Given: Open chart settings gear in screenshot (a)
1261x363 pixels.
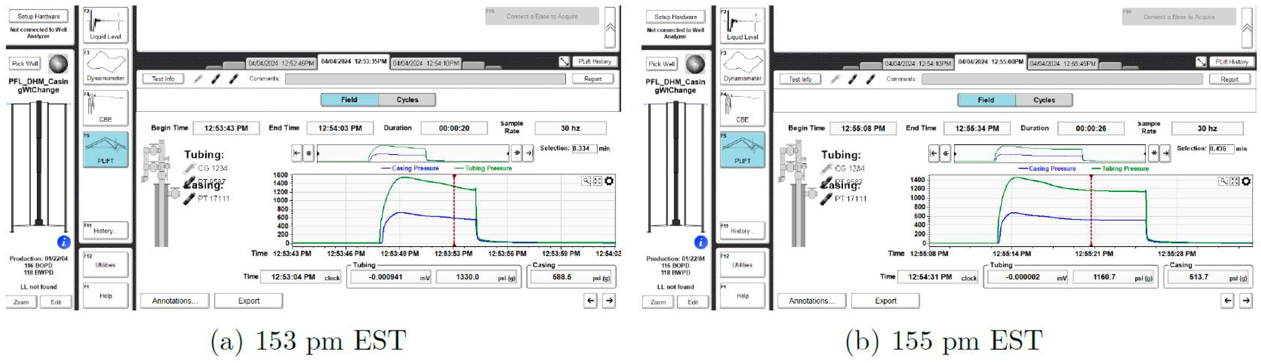Looking at the screenshot, I should 609,181.
